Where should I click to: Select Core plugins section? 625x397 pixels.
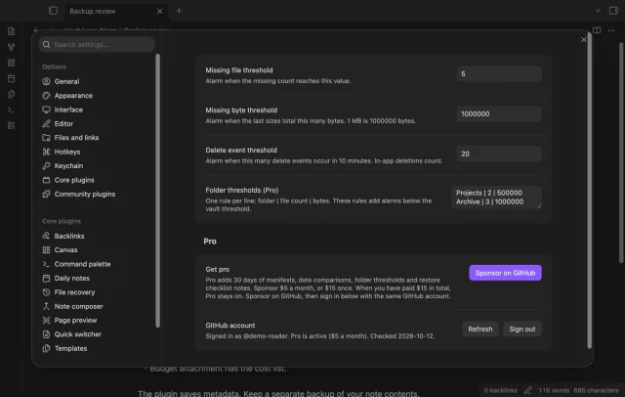point(68,180)
